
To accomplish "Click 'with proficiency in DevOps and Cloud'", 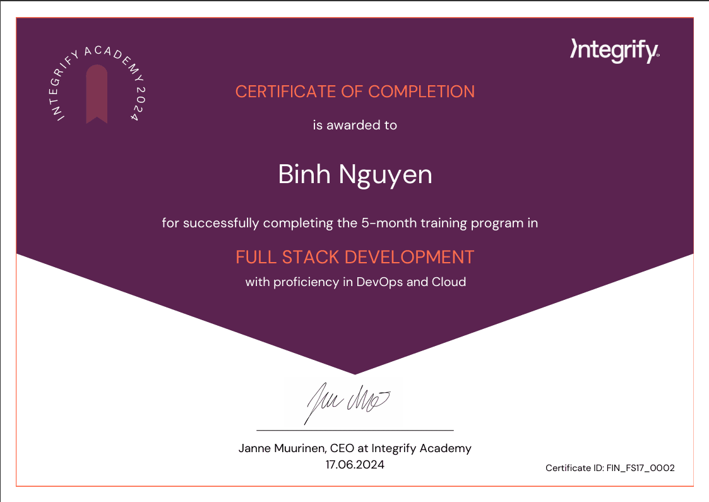I will click(x=355, y=282).
